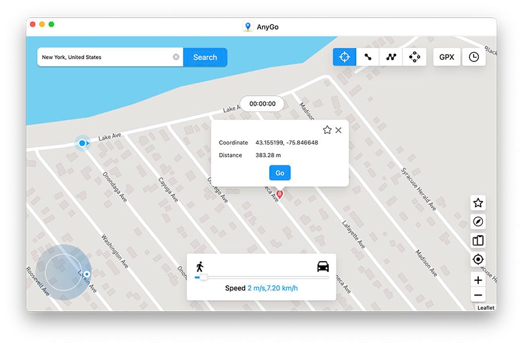This screenshot has height=346, width=523.
Task: Click the compass icon in the right sidebar
Action: click(x=478, y=221)
